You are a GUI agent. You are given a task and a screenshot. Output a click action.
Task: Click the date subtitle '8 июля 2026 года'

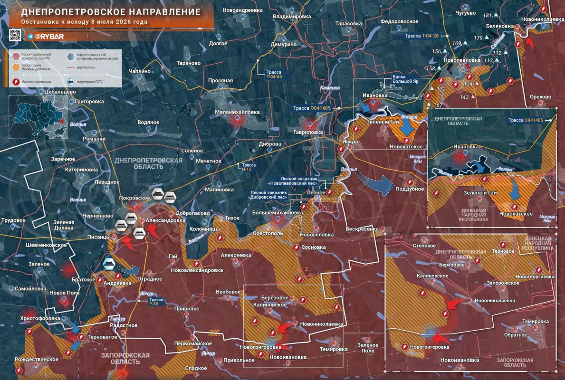pos(119,21)
